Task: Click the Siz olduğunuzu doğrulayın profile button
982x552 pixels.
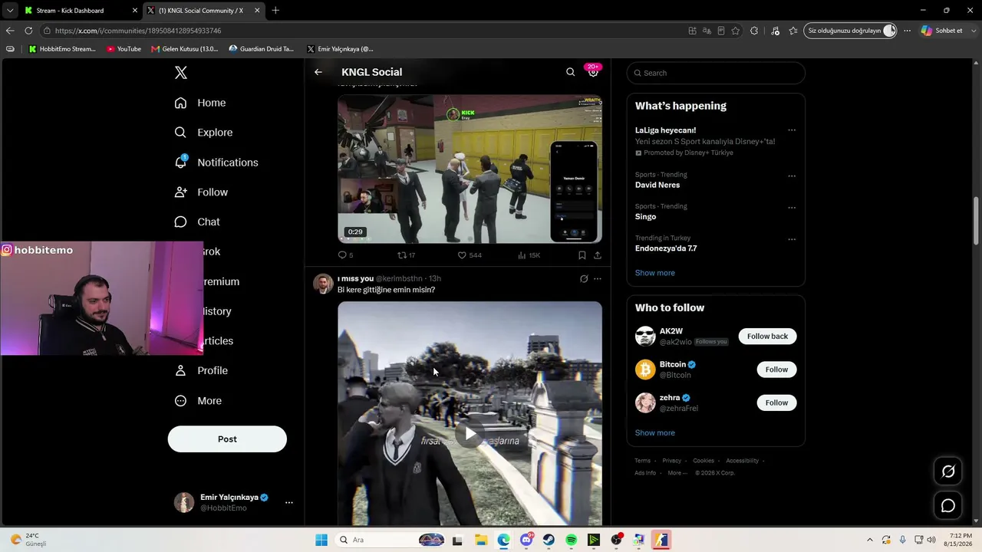Action: 851,31
